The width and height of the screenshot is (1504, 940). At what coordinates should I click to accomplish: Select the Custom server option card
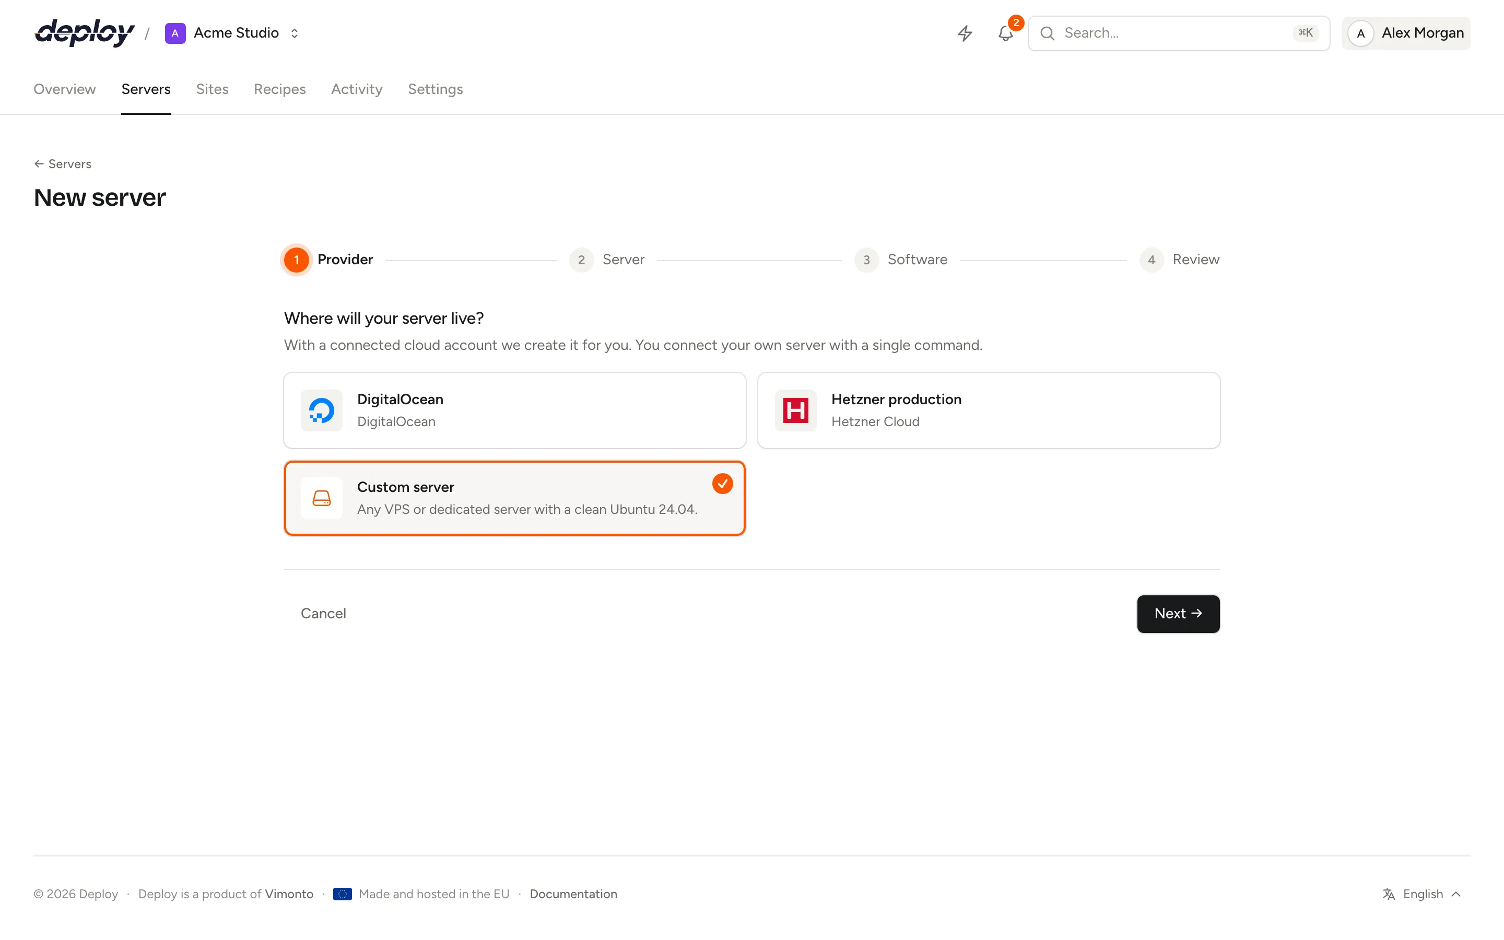click(514, 498)
